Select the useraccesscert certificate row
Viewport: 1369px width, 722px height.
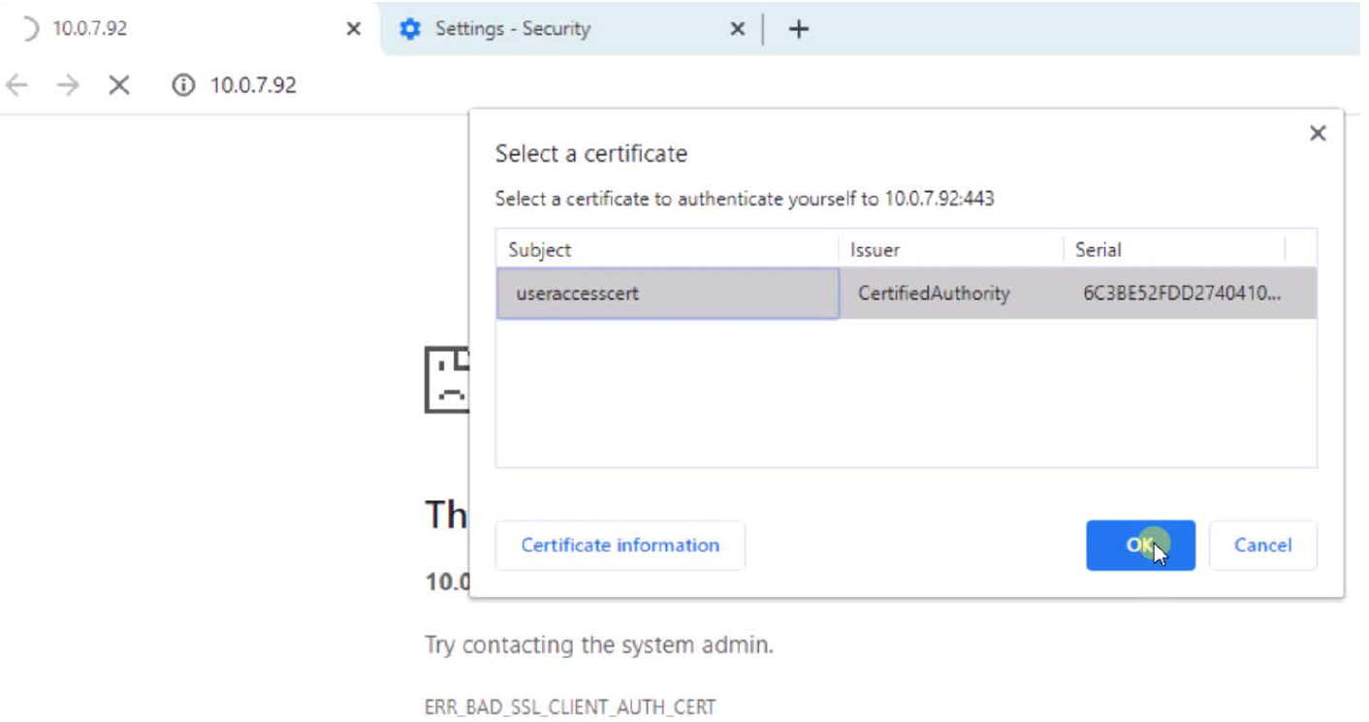coord(668,293)
